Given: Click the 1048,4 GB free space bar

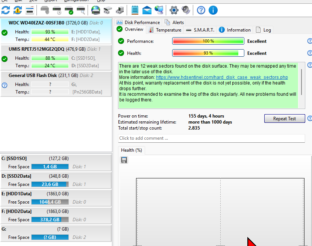Looking at the screenshot, I should (50, 202).
